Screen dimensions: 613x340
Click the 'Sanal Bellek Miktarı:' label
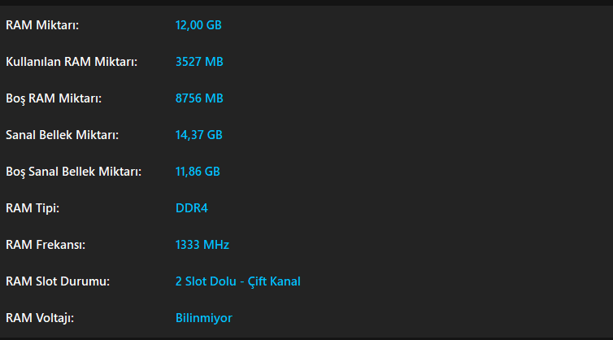tap(62, 135)
